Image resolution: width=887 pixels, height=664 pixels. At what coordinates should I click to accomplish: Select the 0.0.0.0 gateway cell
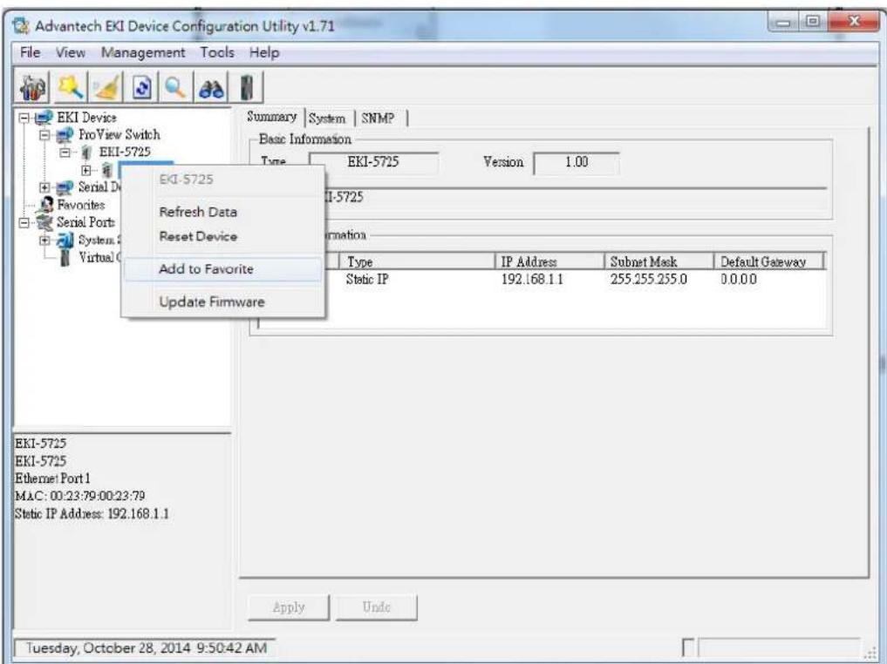tap(738, 279)
